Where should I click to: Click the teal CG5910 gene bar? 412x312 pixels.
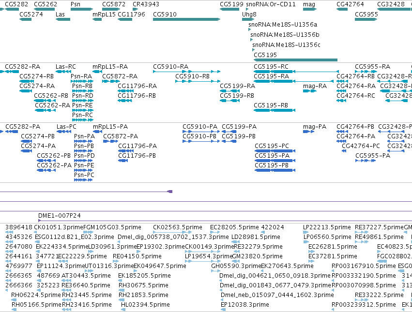click(186, 19)
